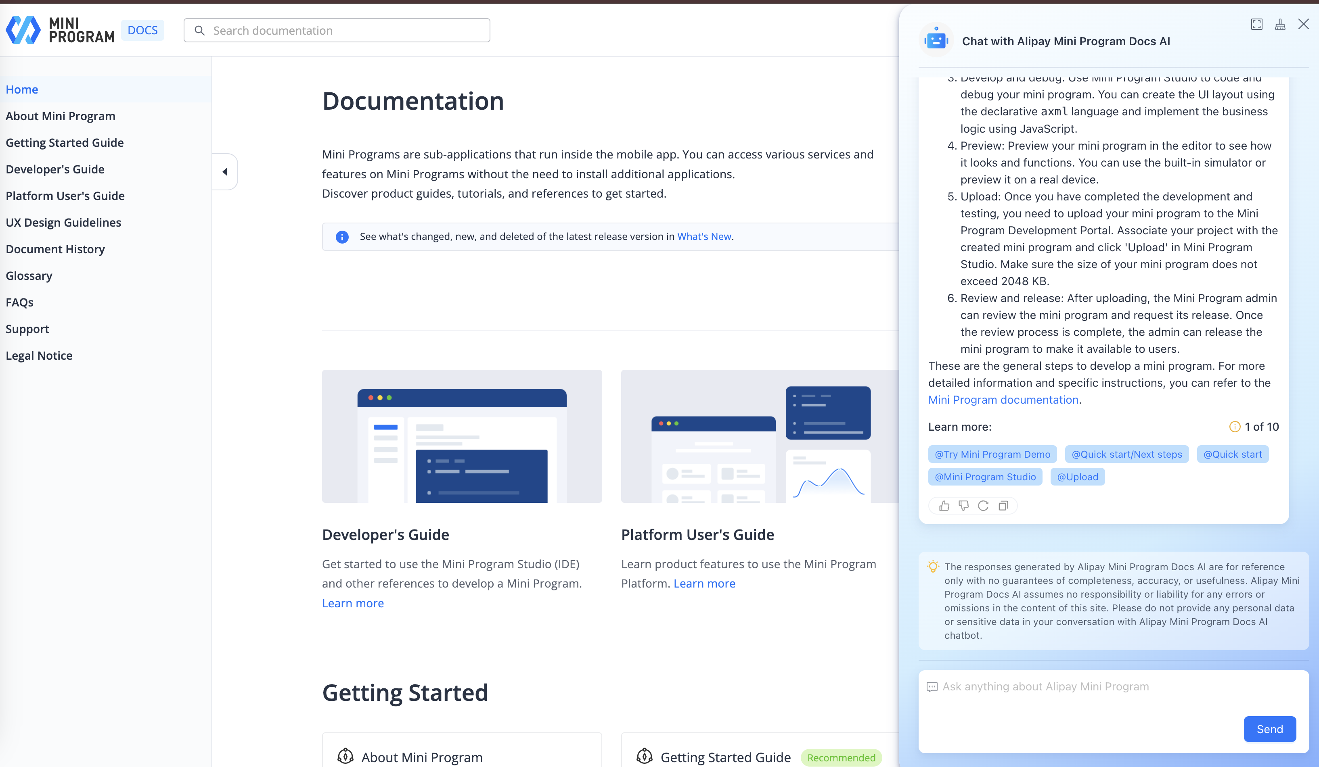Regenerate the AI chat response
This screenshot has width=1319, height=767.
(x=983, y=506)
